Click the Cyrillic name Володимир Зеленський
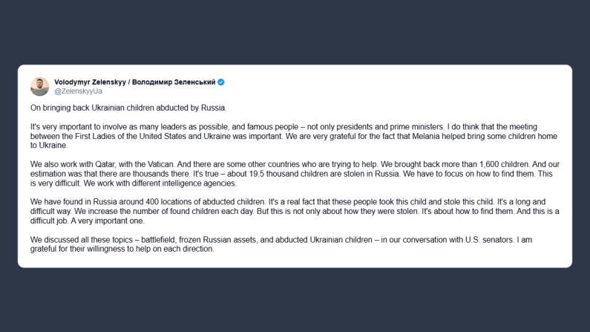Image resolution: width=590 pixels, height=332 pixels. click(178, 82)
